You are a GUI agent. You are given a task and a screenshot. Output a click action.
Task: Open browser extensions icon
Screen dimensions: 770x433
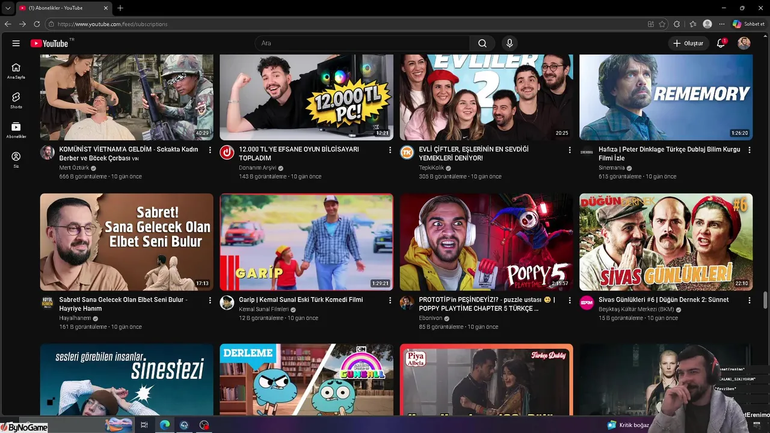pos(677,24)
